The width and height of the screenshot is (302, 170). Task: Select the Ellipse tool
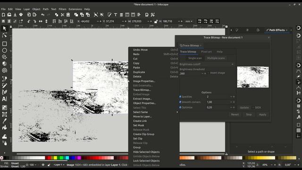4,51
